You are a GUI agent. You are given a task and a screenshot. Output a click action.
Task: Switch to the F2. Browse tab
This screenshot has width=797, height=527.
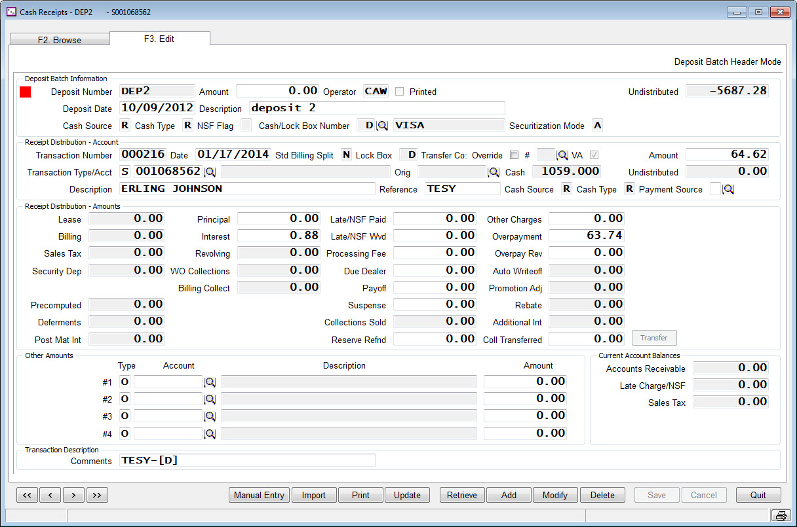pos(60,39)
